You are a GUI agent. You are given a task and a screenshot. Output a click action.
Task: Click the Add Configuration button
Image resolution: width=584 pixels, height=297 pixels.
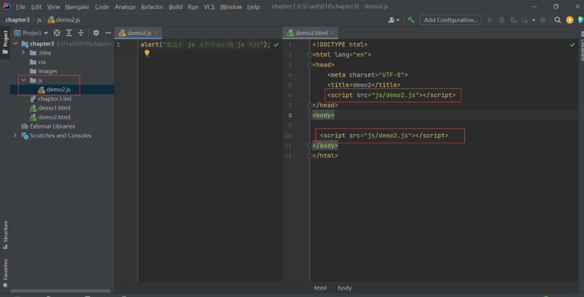tap(450, 20)
